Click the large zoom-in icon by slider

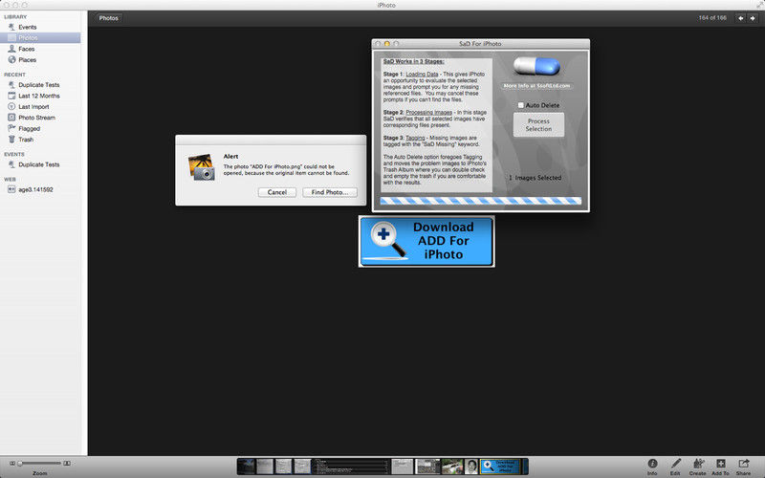tap(67, 463)
